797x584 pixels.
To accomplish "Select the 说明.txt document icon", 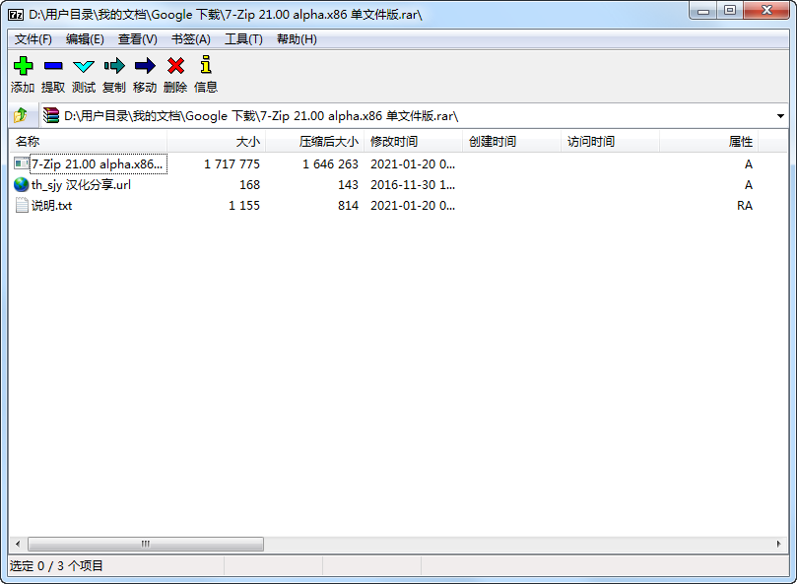I will pyautogui.click(x=22, y=206).
